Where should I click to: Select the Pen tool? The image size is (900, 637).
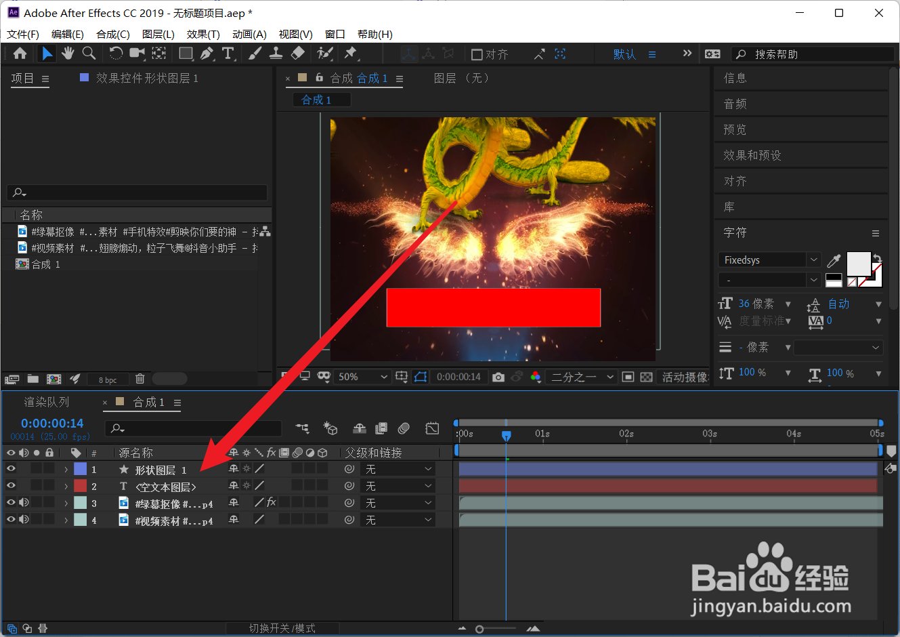click(207, 54)
